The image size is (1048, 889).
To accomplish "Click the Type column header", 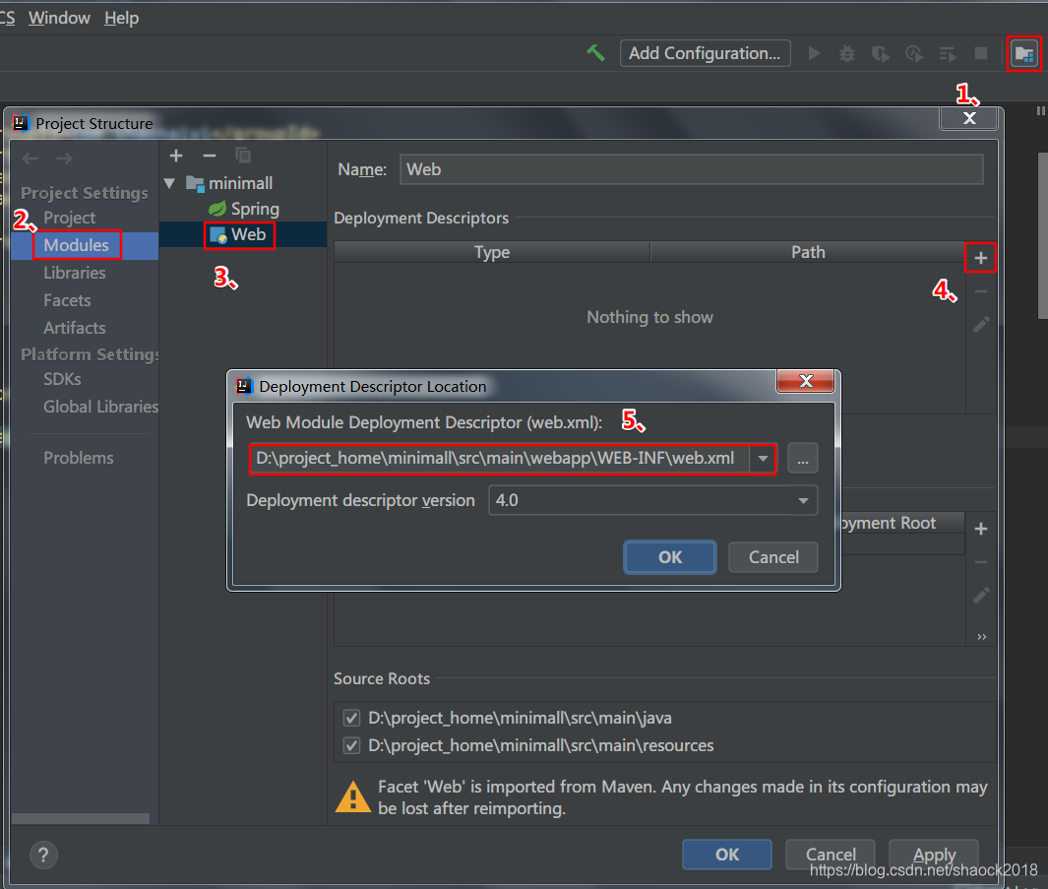I will pyautogui.click(x=492, y=252).
